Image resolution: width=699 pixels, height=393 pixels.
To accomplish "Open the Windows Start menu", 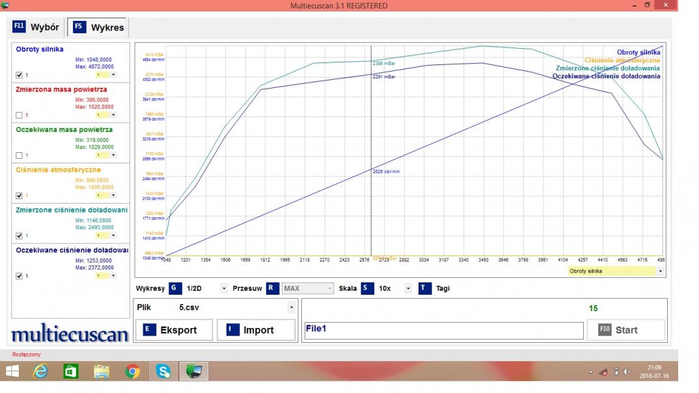I will (12, 371).
